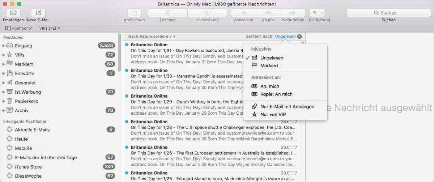The image size is (434, 182).
Task: Expand the Papierkorb mailbox triangle
Action: pos(4,101)
